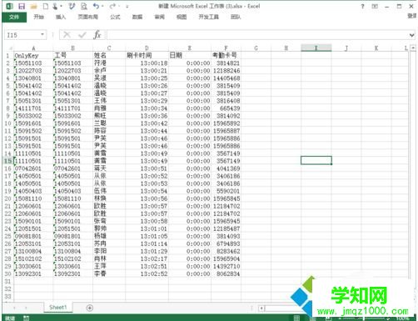Click the Select All corner triangle
Image resolution: width=418 pixels, height=321 pixels.
click(x=10, y=48)
